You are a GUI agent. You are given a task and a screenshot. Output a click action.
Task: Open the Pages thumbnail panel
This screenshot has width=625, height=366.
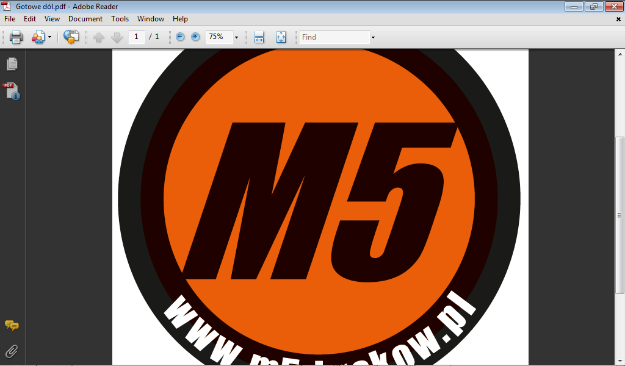pyautogui.click(x=12, y=64)
